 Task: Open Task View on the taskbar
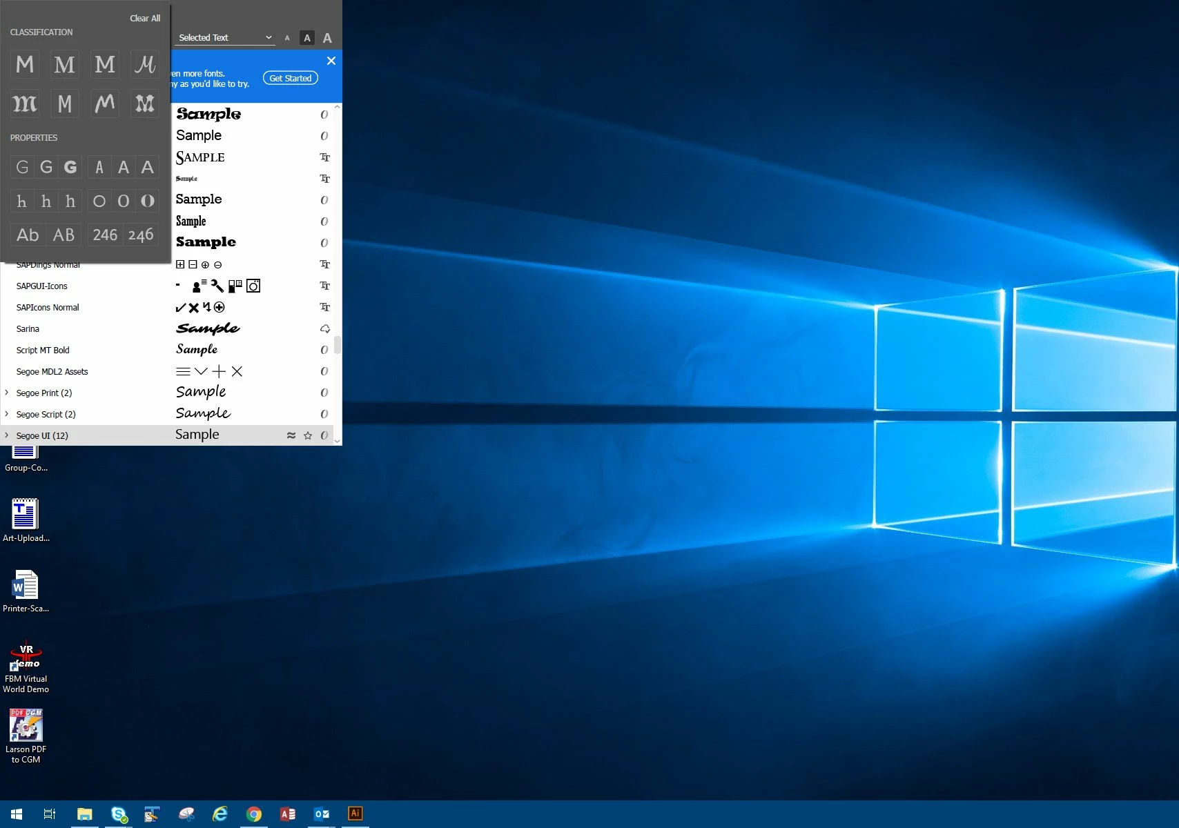pos(50,814)
